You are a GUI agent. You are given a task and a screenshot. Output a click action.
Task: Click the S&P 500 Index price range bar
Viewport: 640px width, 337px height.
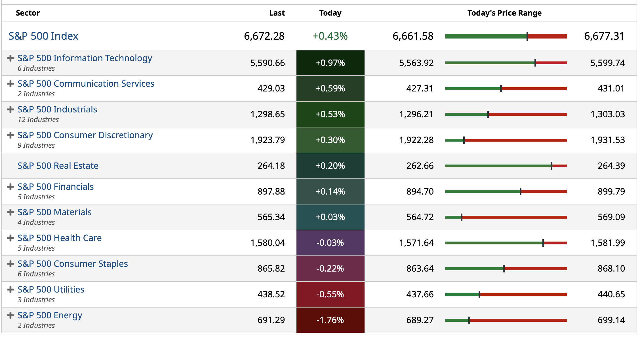506,36
